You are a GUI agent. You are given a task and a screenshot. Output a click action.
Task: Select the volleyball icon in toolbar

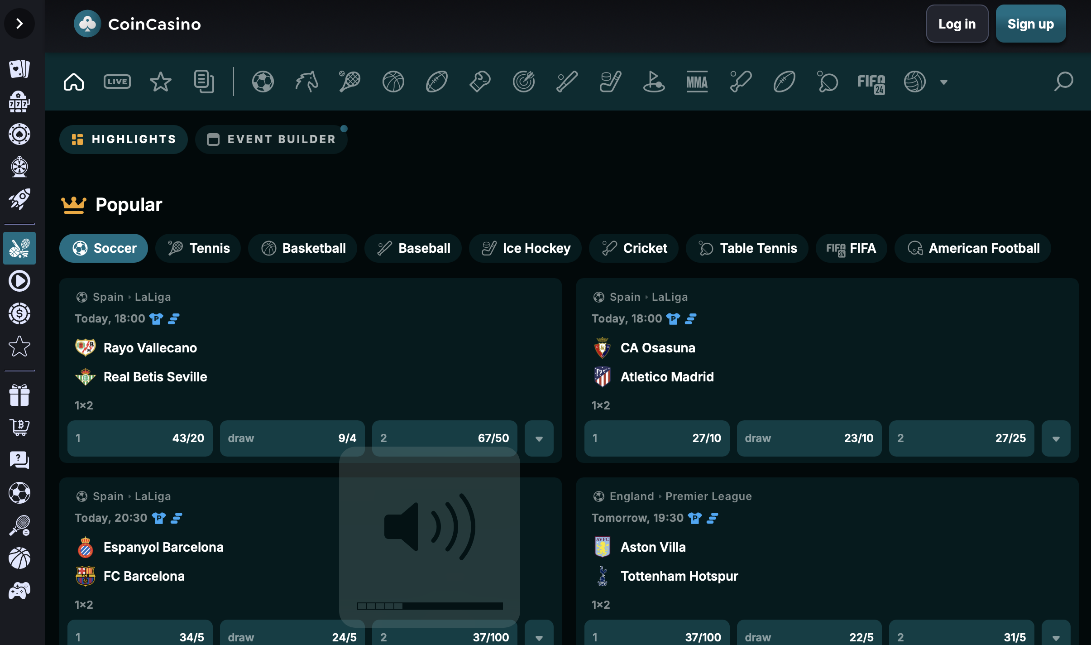click(915, 82)
